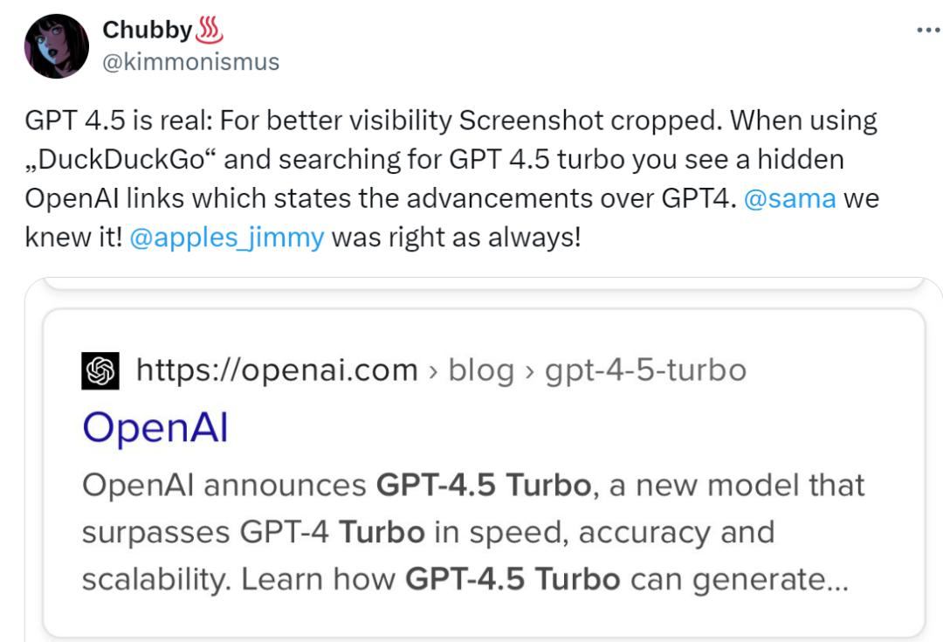The image size is (943, 642).
Task: Open the blue OpenAI result title
Action: click(155, 427)
